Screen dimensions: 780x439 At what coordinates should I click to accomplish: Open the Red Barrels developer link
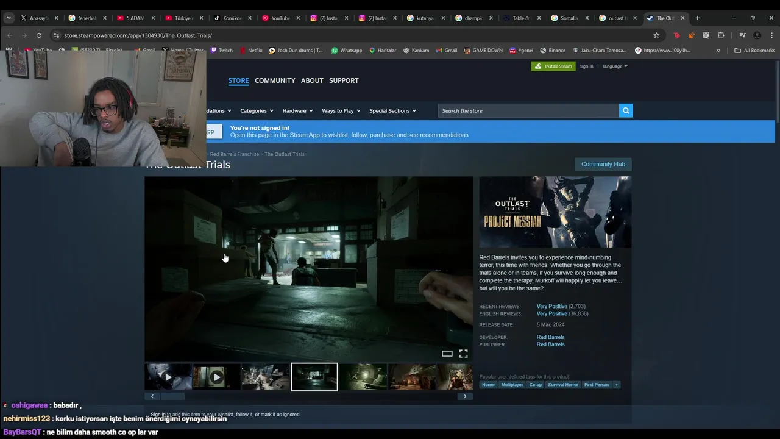pyautogui.click(x=550, y=337)
